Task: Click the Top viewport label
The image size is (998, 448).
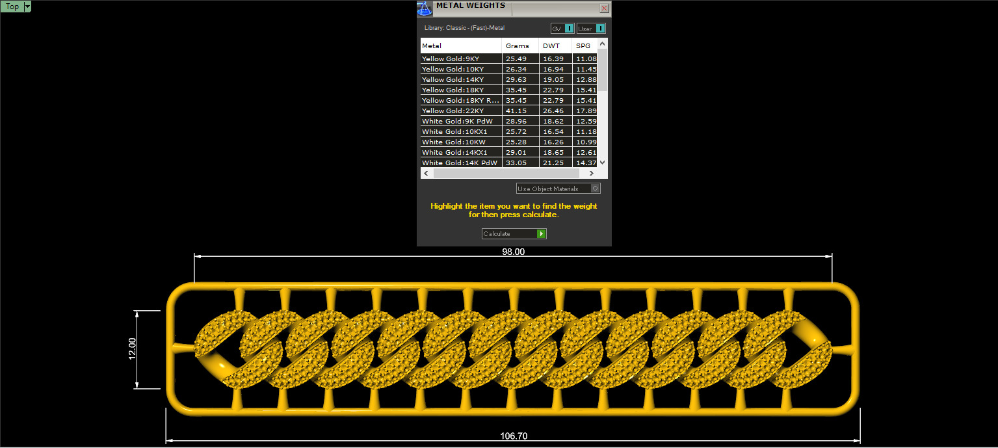Action: 12,7
